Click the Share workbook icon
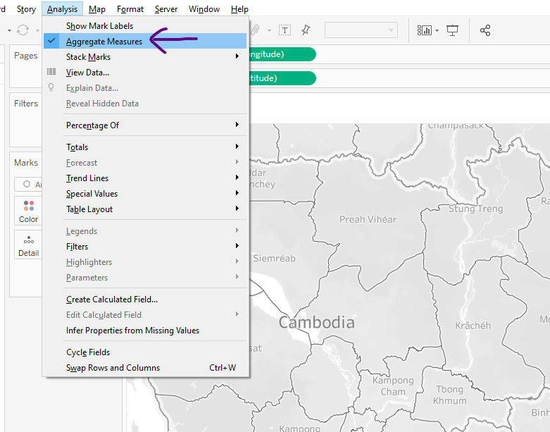This screenshot has width=550, height=432. point(485,30)
